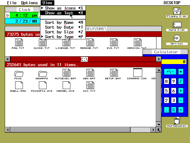Select the VERSION.TXT file icon

pyautogui.click(x=138, y=42)
